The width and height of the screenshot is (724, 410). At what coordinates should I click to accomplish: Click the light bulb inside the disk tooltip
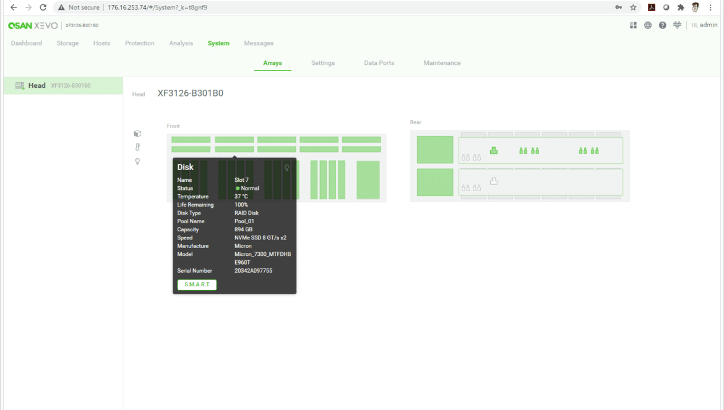tap(287, 168)
